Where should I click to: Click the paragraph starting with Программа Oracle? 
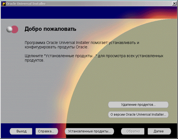point(82,45)
